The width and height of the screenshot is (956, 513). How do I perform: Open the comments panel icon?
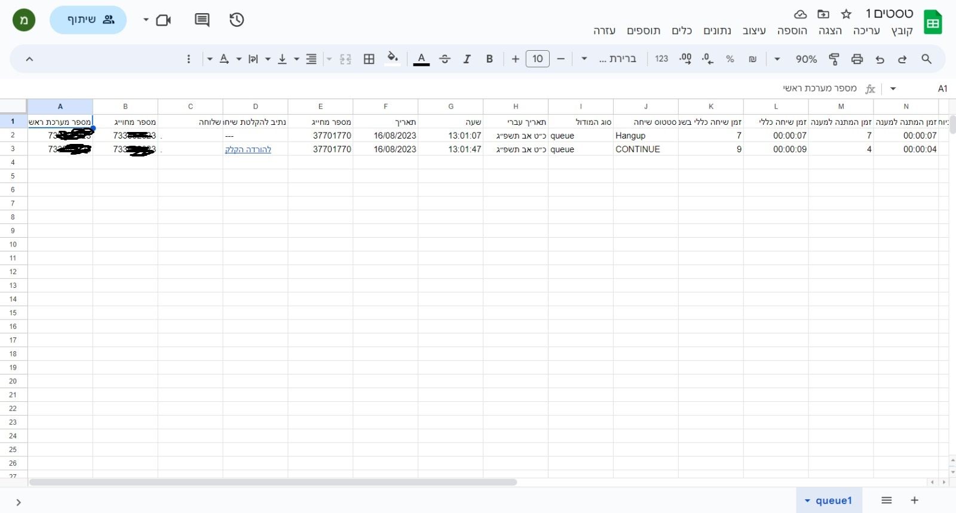[202, 20]
